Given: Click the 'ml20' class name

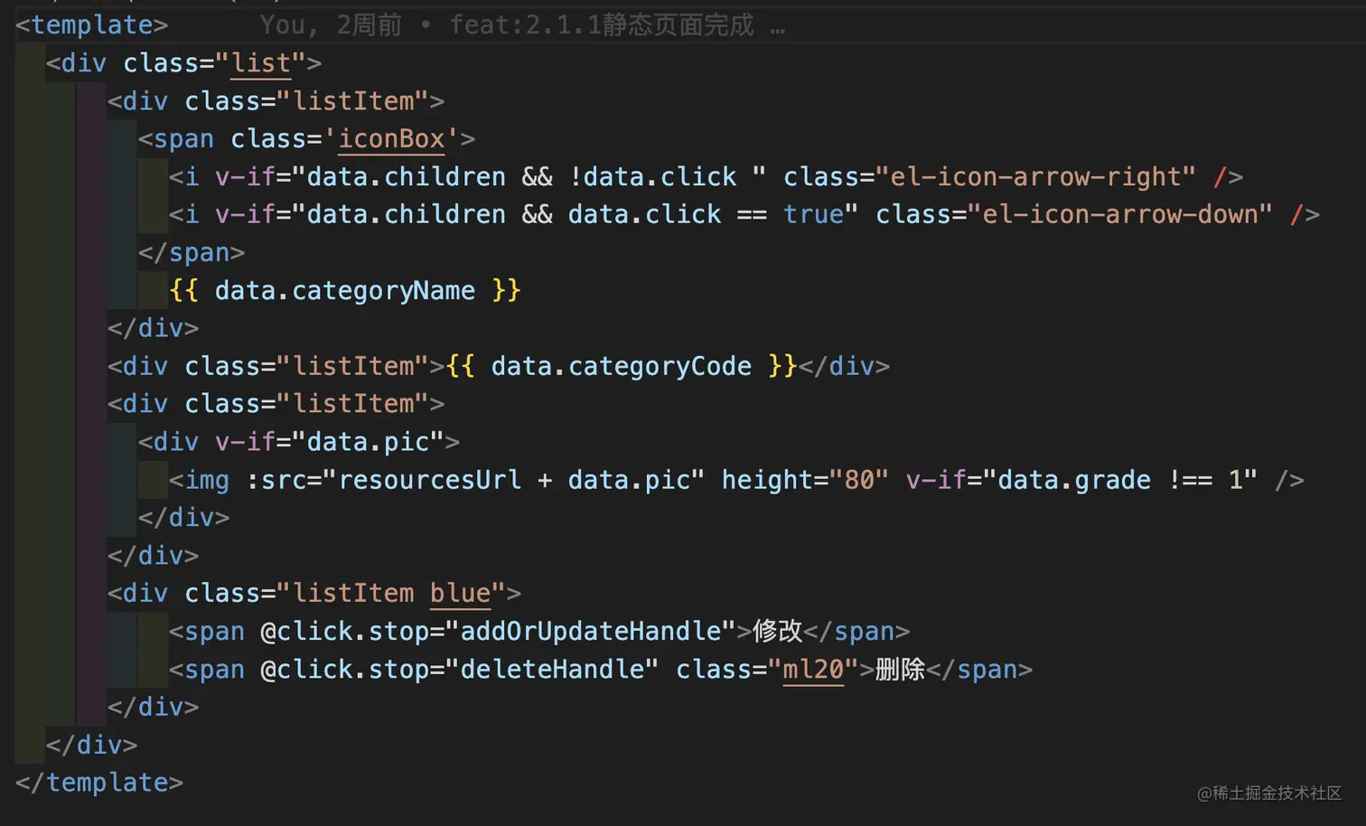Looking at the screenshot, I should tap(813, 669).
